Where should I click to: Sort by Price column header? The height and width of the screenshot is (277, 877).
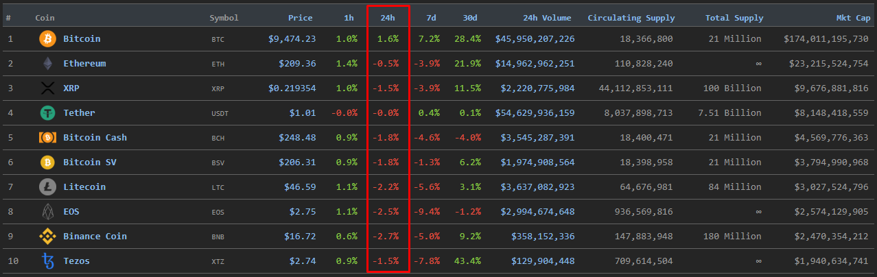pyautogui.click(x=301, y=18)
